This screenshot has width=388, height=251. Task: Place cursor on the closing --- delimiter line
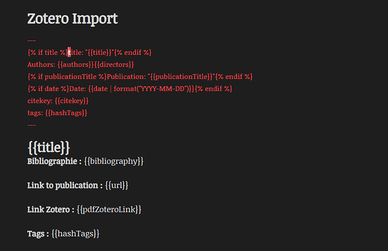32,125
